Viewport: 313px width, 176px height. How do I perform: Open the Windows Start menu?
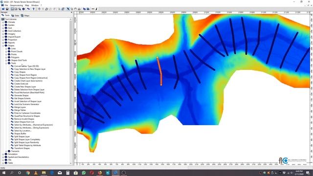click(3, 173)
